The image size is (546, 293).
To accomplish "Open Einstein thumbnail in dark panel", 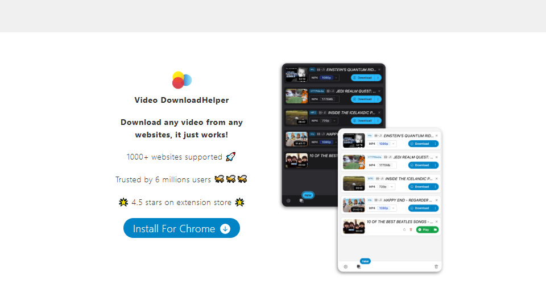I will (297, 75).
